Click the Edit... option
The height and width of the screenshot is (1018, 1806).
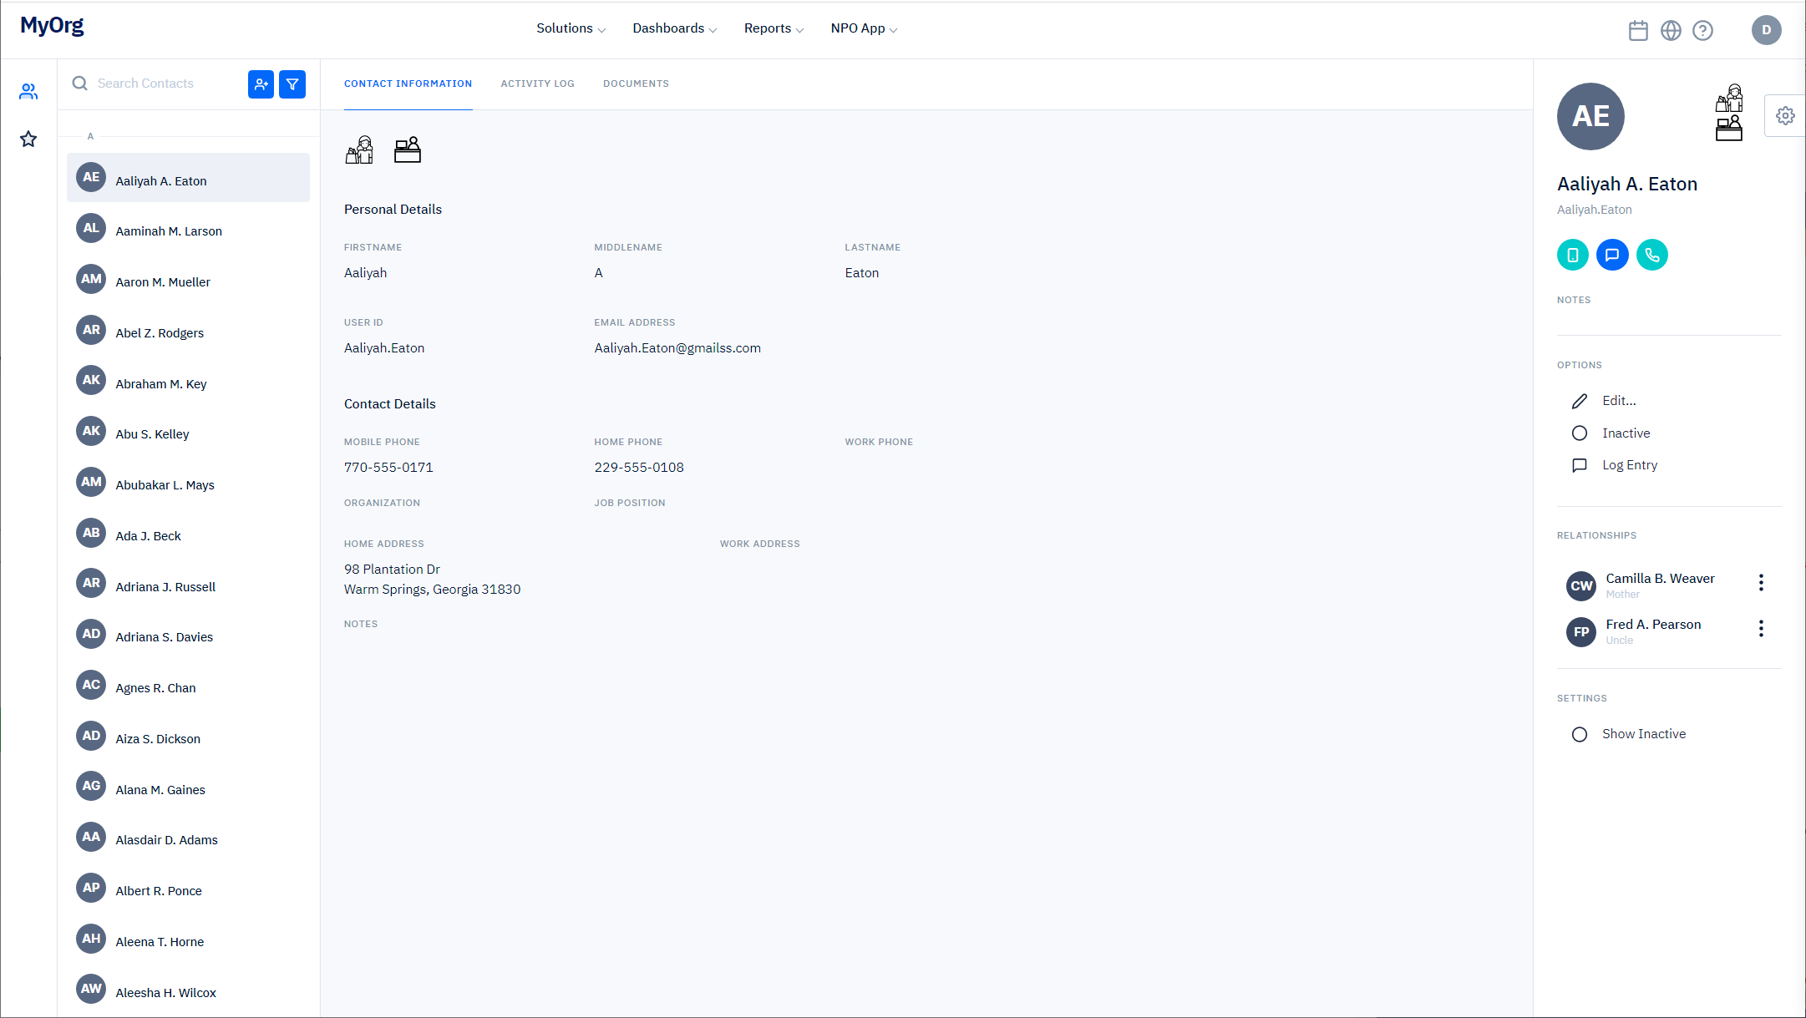[x=1618, y=401]
